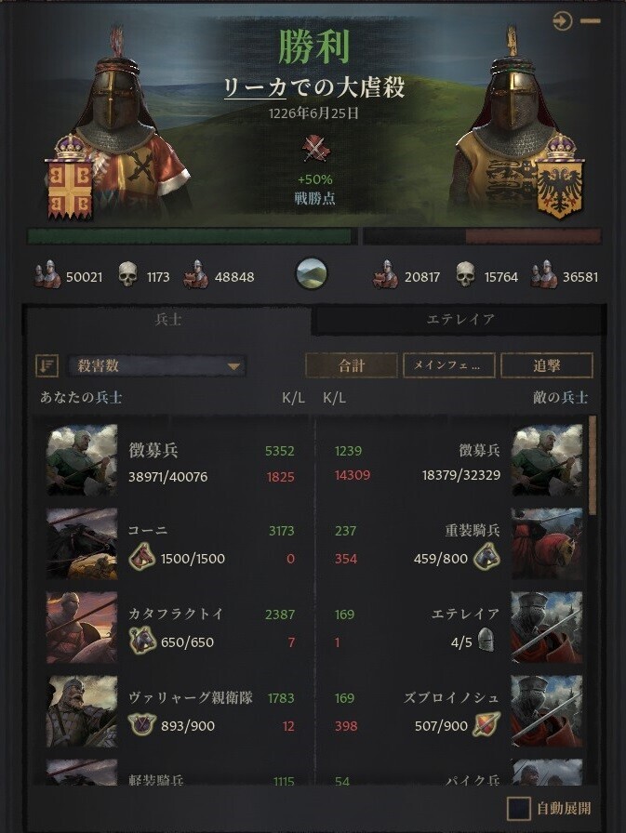Show the メインフェ… phase results

(x=449, y=365)
